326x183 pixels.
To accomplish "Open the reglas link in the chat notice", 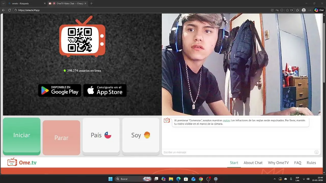I will [226, 120].
